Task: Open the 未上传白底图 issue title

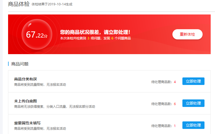Action: [x=25, y=101]
